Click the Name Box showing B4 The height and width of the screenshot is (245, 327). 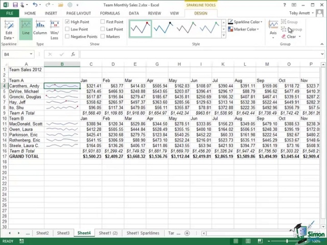point(18,54)
